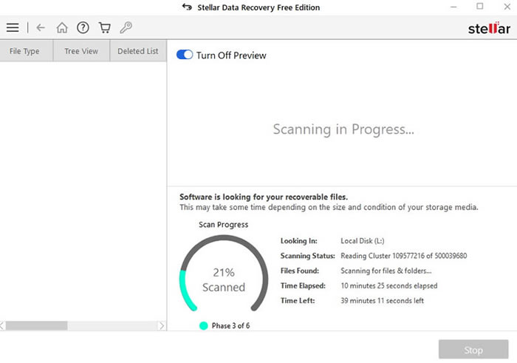The width and height of the screenshot is (517, 363).
Task: Toggle the Turn Off Preview switch
Action: (x=185, y=55)
